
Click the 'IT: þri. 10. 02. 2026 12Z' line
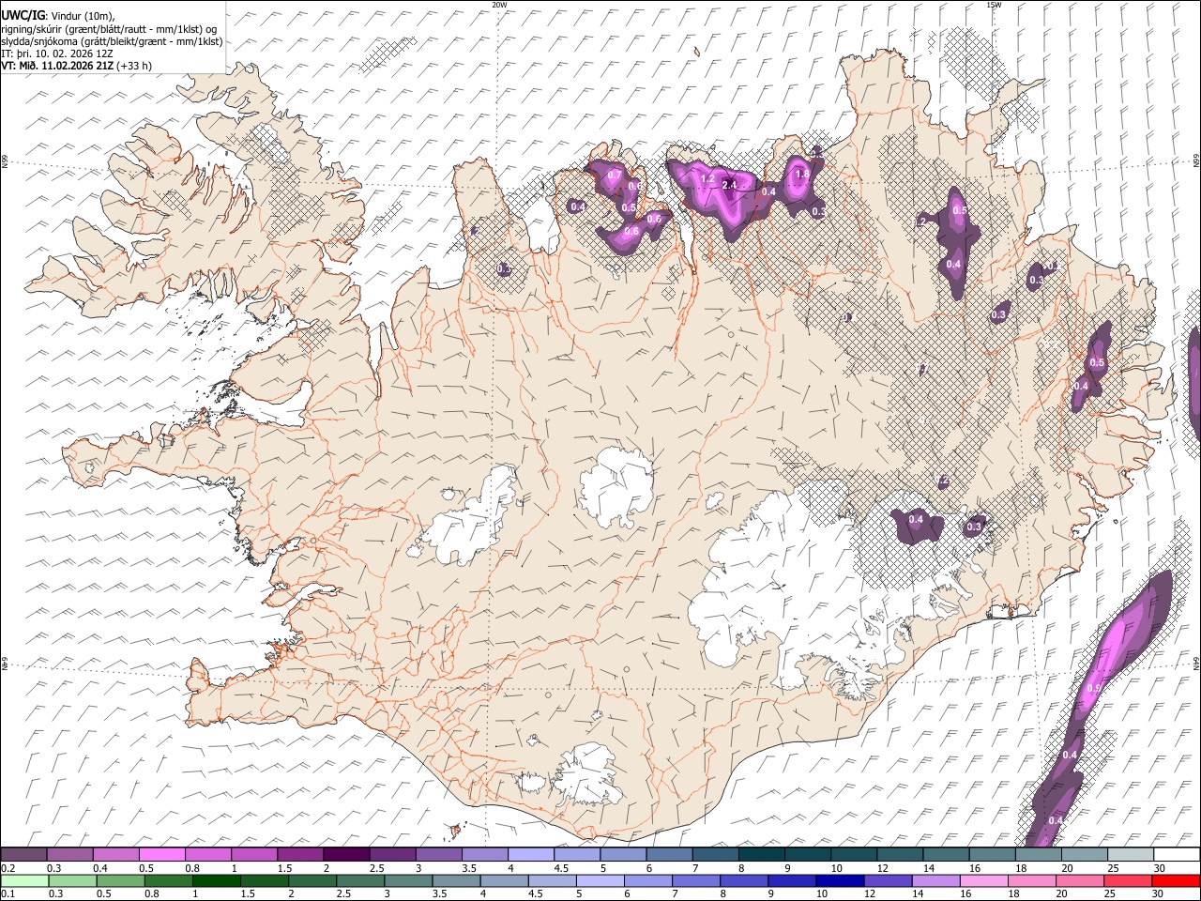[x=57, y=53]
